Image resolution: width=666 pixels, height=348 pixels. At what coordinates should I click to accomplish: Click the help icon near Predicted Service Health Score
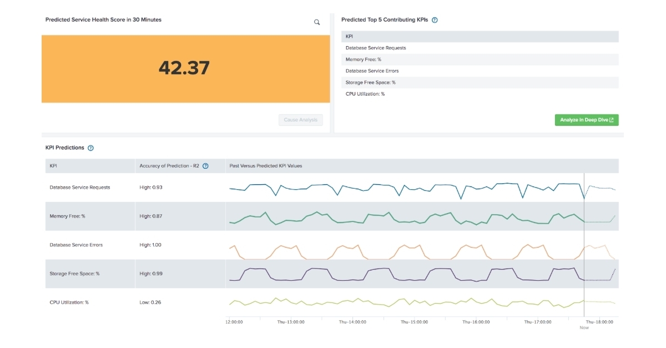(317, 22)
